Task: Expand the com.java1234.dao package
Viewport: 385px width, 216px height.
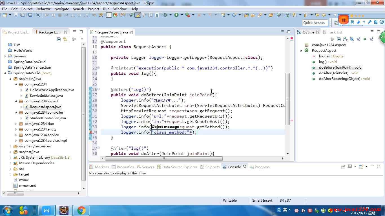Action: coord(16,124)
